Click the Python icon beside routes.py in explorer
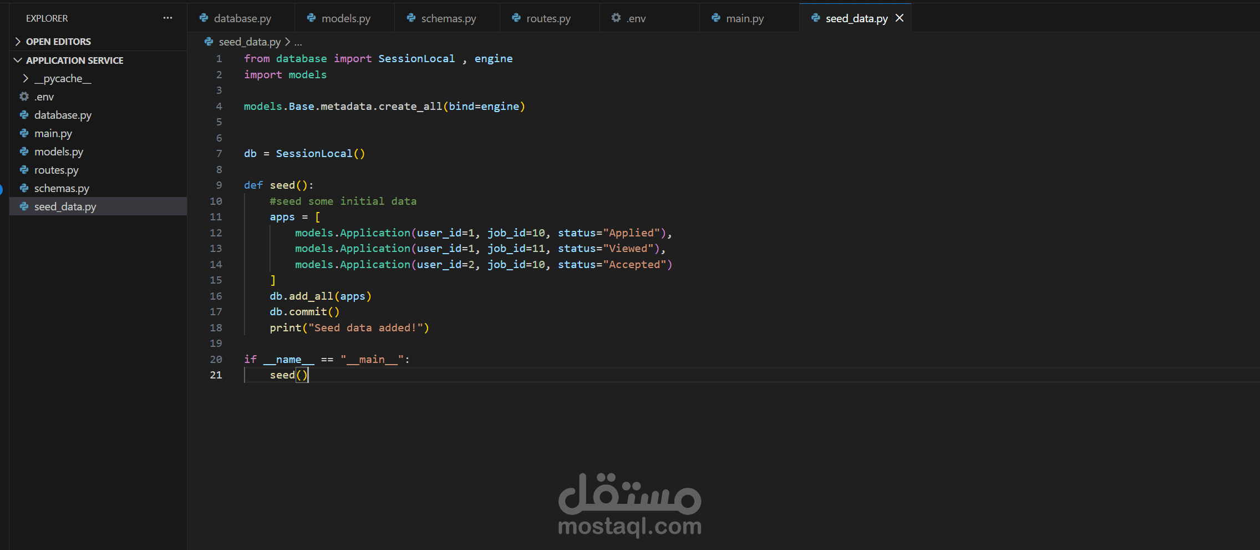1260x550 pixels. click(x=24, y=169)
